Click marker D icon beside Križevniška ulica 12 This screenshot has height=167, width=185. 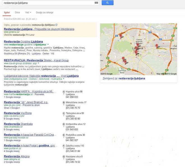(x=64, y=125)
